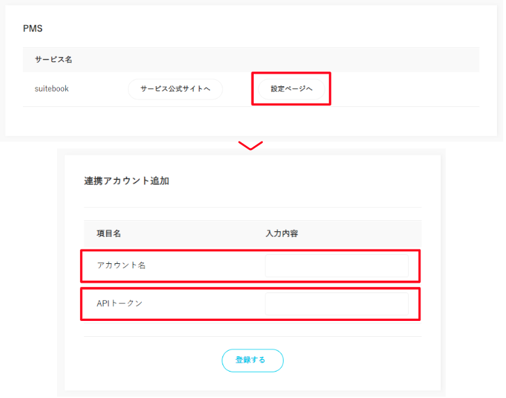Click the アカウント名 row label
Screen dimensions: 506x398
(x=121, y=265)
